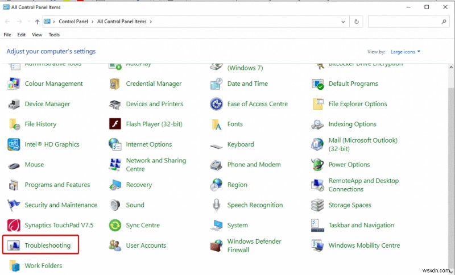This screenshot has height=275, width=455.
Task: Click the System computer icon
Action: 216,225
